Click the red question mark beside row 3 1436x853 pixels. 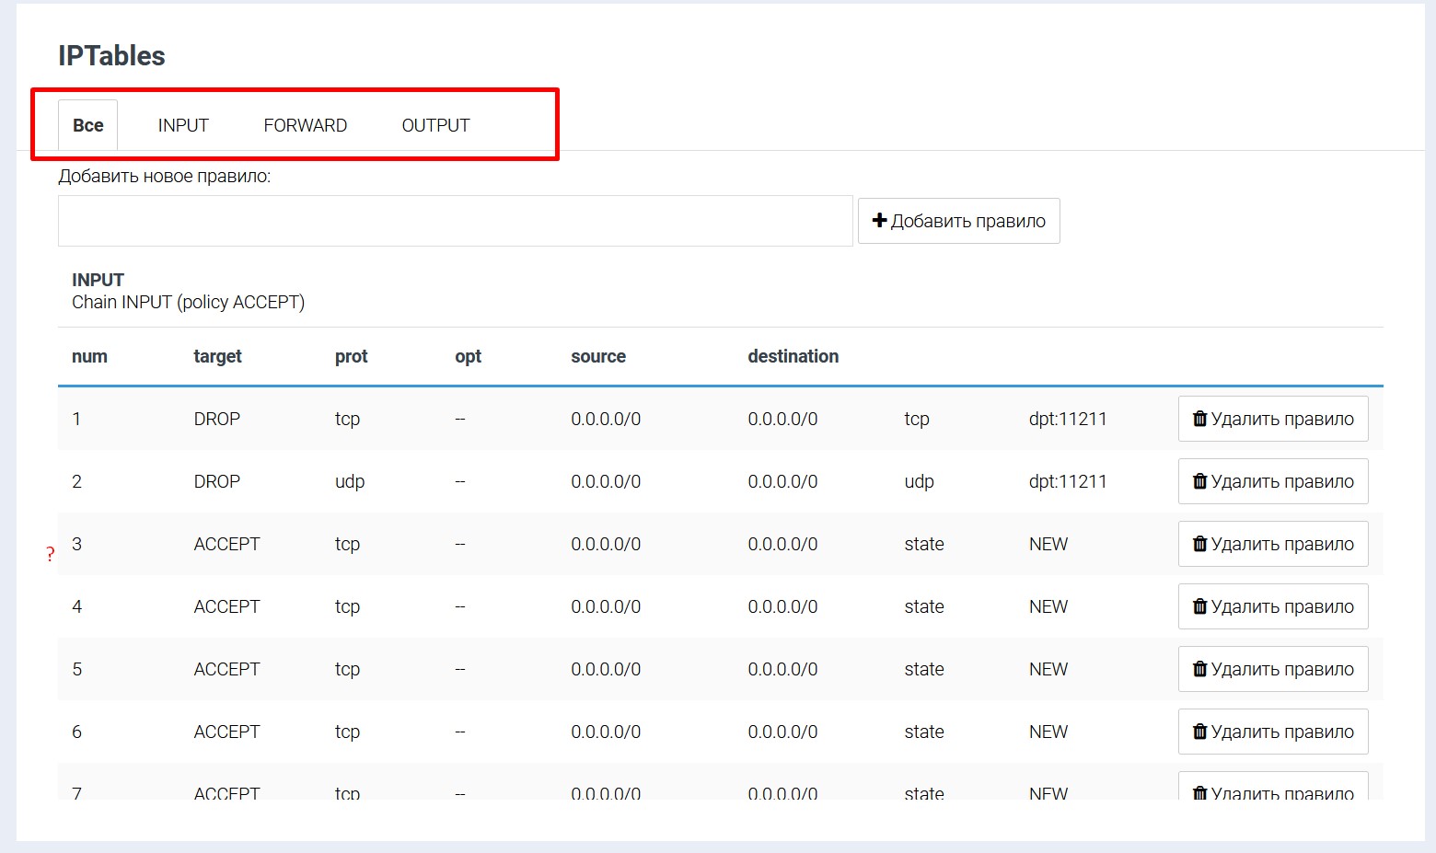coord(51,554)
